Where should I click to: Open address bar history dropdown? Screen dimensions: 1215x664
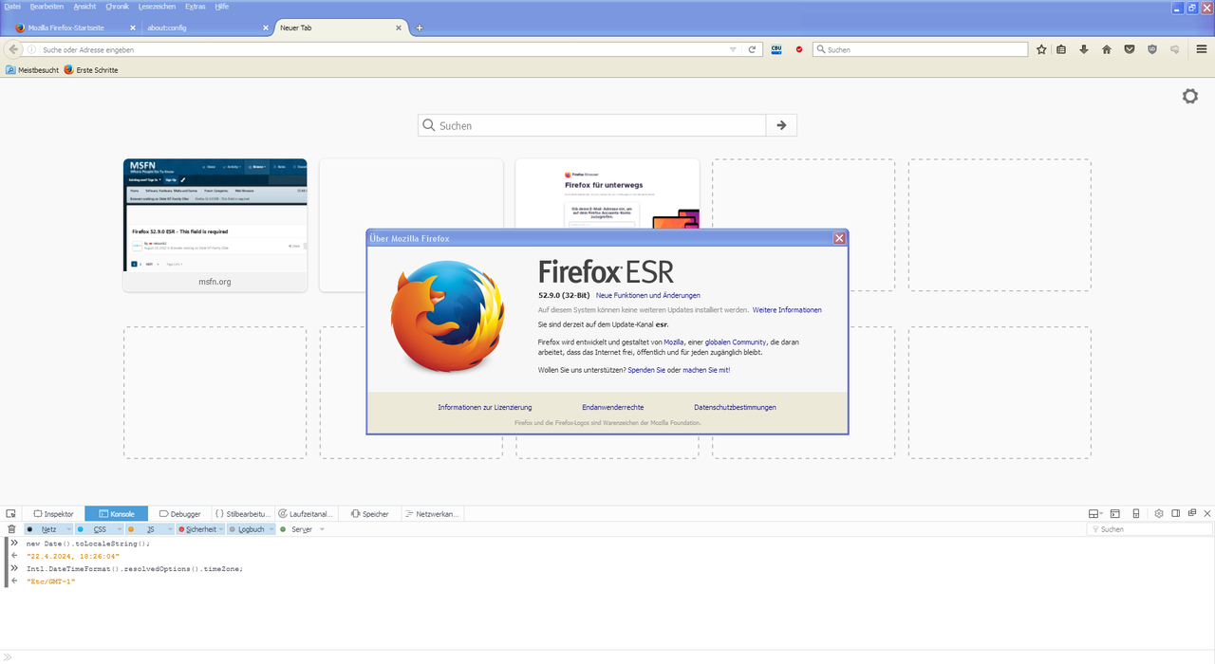pyautogui.click(x=733, y=49)
